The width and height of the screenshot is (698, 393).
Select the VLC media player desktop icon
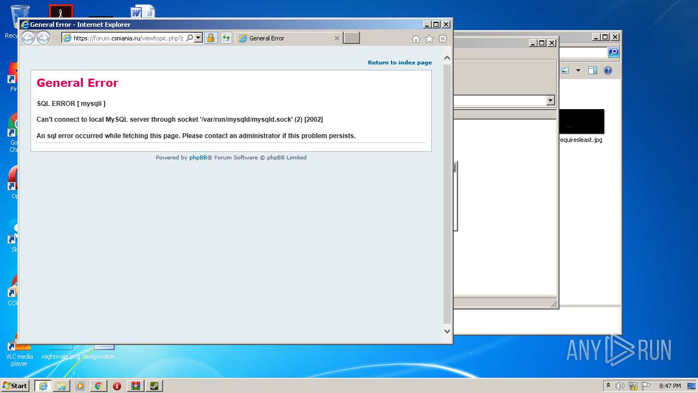tap(19, 354)
